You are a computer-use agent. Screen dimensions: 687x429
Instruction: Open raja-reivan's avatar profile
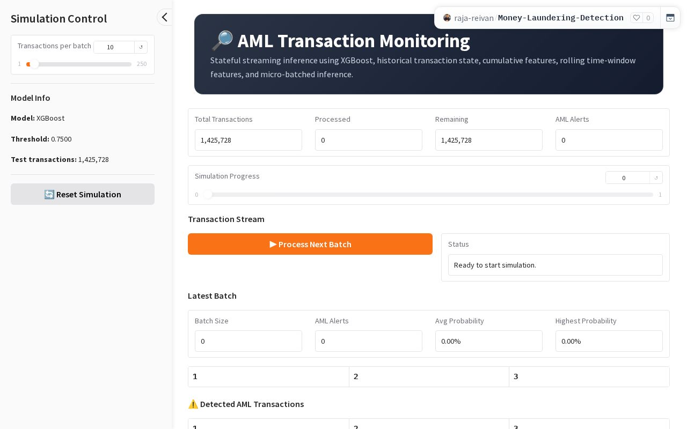447,18
